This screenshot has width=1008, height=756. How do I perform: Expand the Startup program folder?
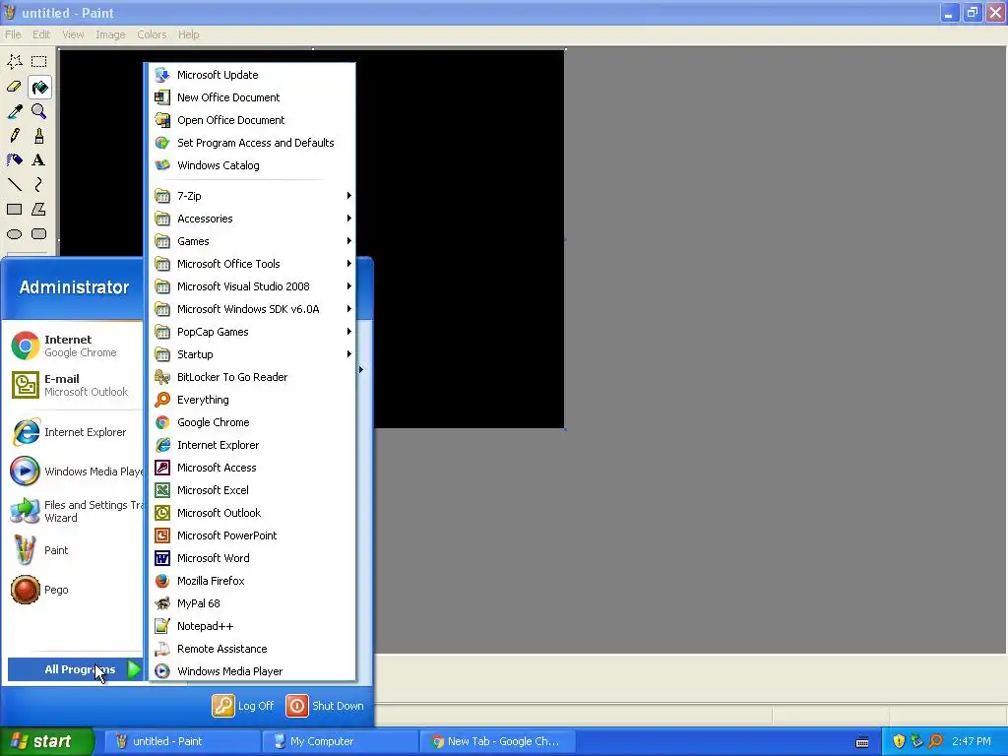(x=252, y=354)
